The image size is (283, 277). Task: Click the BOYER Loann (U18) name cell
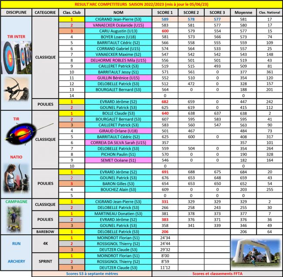[118, 37]
